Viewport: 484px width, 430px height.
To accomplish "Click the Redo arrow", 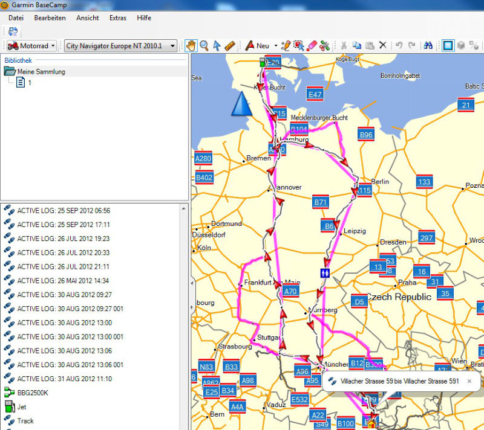I will tap(411, 45).
